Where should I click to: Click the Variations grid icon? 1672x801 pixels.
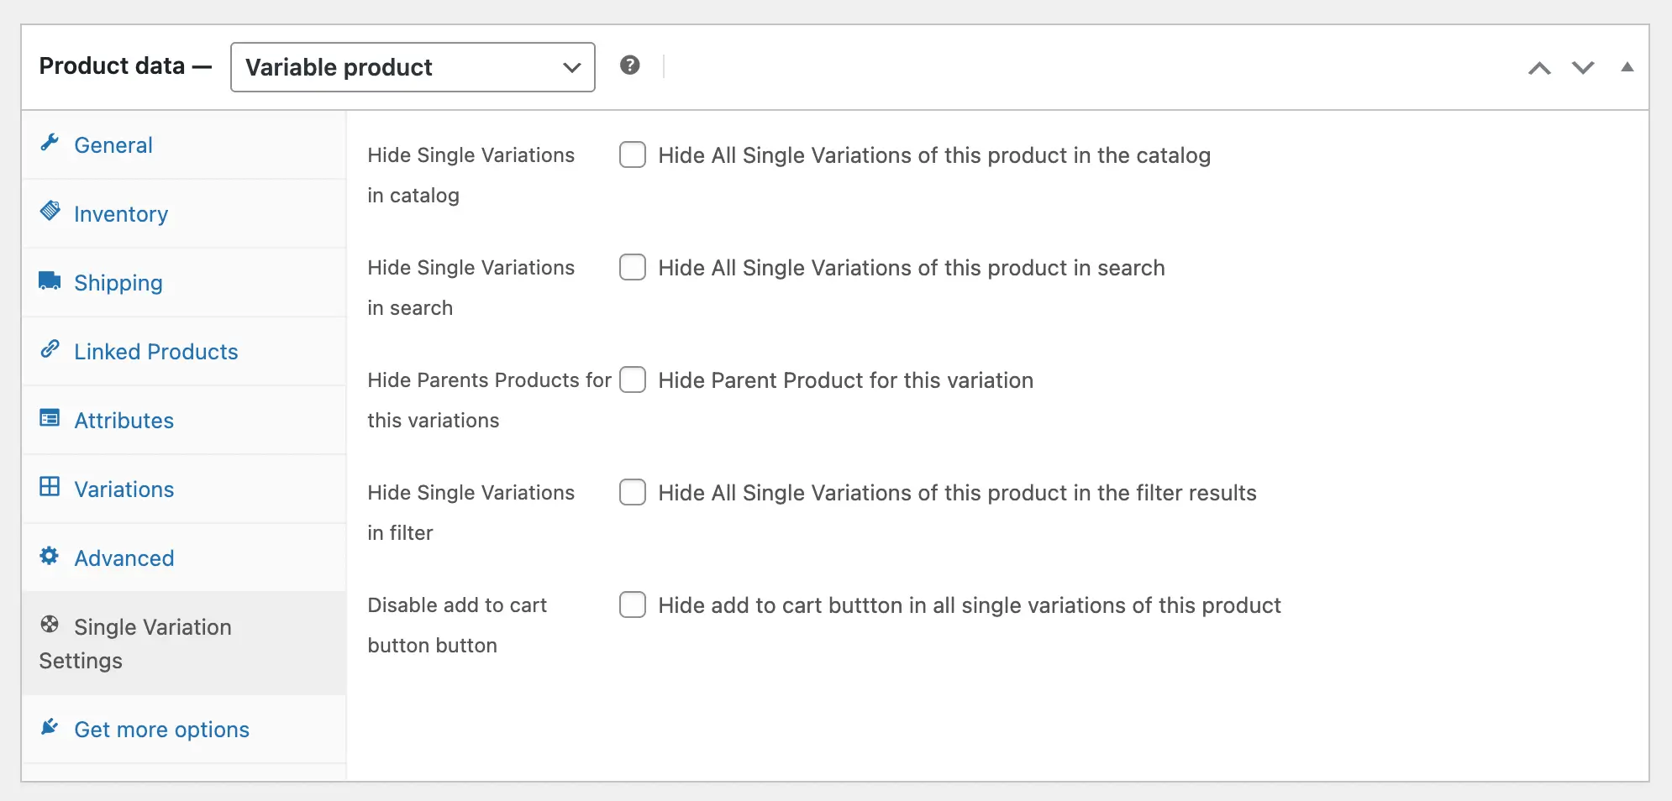pyautogui.click(x=49, y=487)
